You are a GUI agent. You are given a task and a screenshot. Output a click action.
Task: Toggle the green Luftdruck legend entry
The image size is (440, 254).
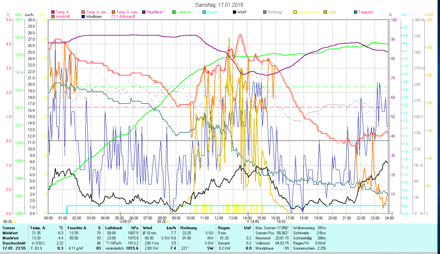coord(174,12)
